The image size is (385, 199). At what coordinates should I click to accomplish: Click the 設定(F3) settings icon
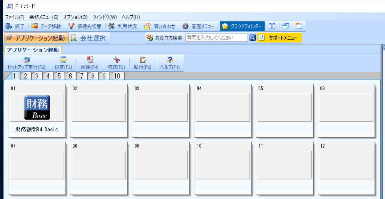63,60
